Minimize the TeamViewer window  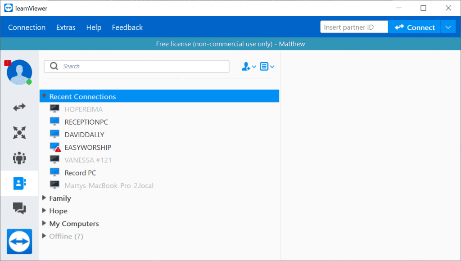(399, 8)
